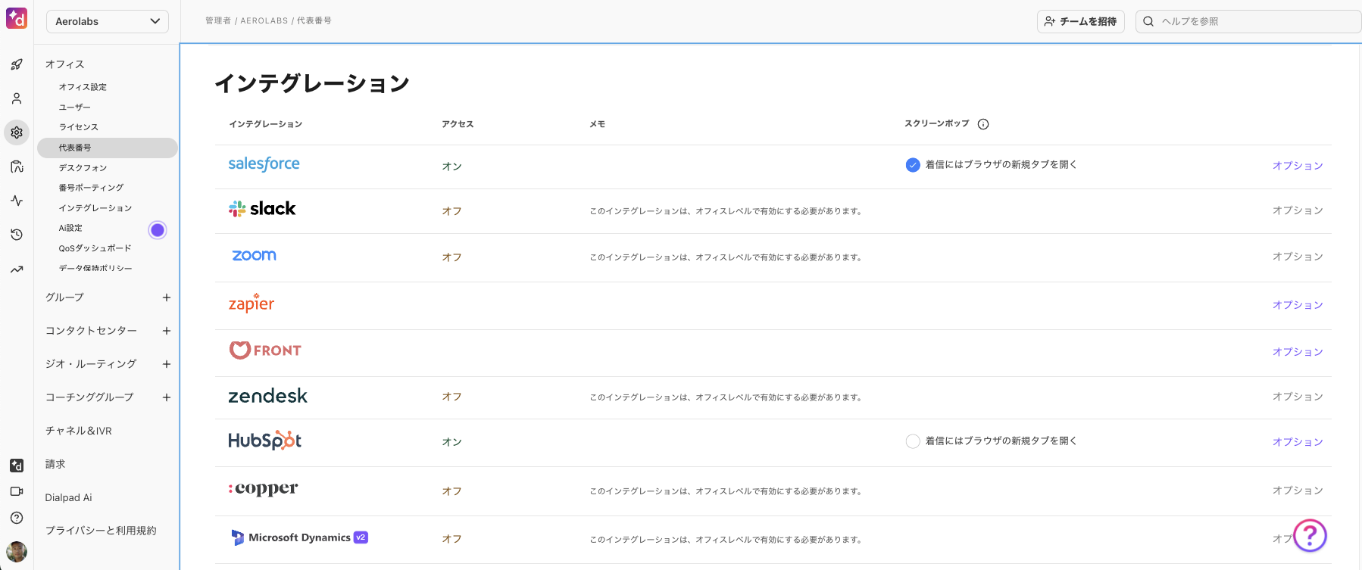Image resolution: width=1362 pixels, height=570 pixels.
Task: Click the Slack logo
Action: tap(262, 208)
